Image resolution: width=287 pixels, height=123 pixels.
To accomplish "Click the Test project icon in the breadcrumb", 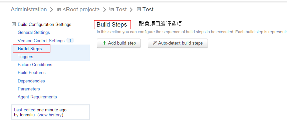I will point(111,9).
